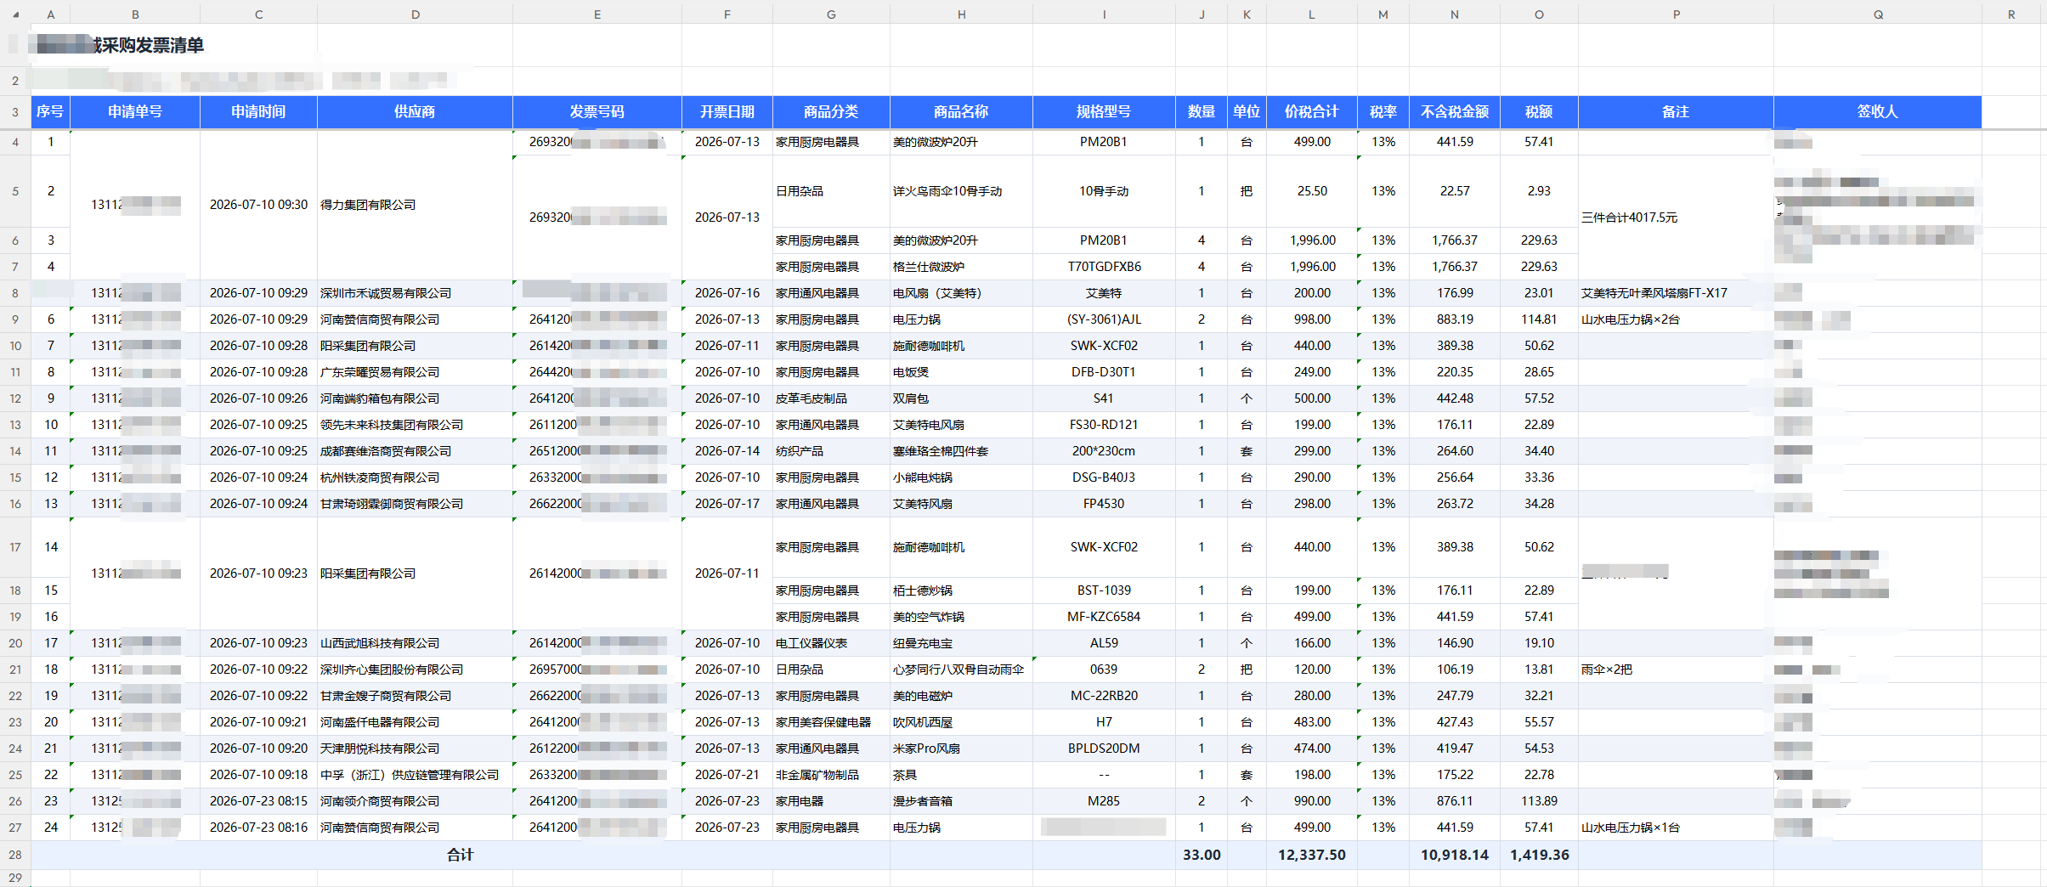
Task: Select category cell 皮革毛皮制品
Action: click(x=831, y=398)
